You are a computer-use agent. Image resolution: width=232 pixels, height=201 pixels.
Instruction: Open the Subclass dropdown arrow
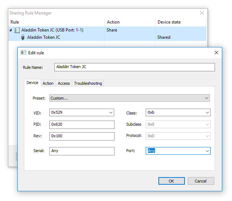(x=207, y=125)
